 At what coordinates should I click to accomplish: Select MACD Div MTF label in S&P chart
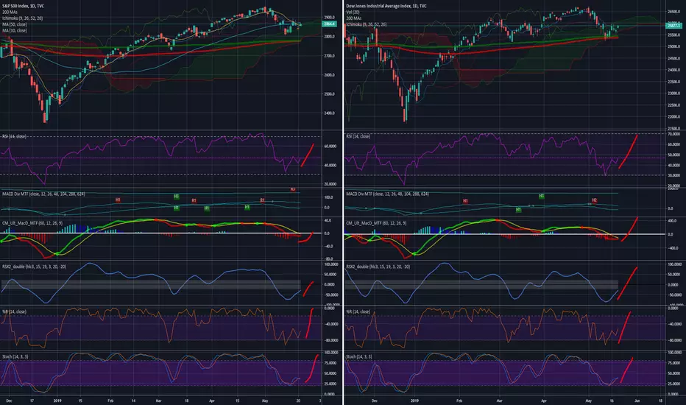point(43,194)
